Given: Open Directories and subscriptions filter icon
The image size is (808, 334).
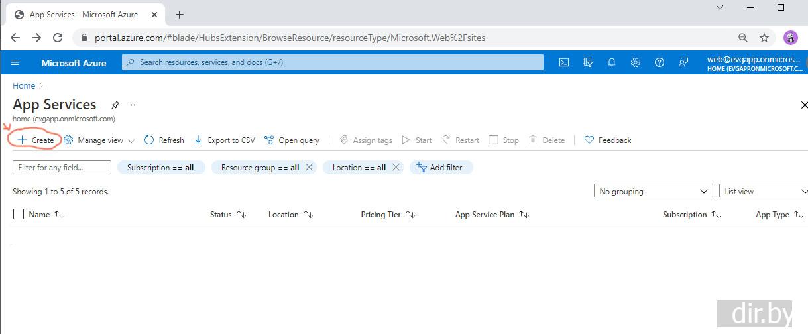Looking at the screenshot, I should tap(588, 62).
